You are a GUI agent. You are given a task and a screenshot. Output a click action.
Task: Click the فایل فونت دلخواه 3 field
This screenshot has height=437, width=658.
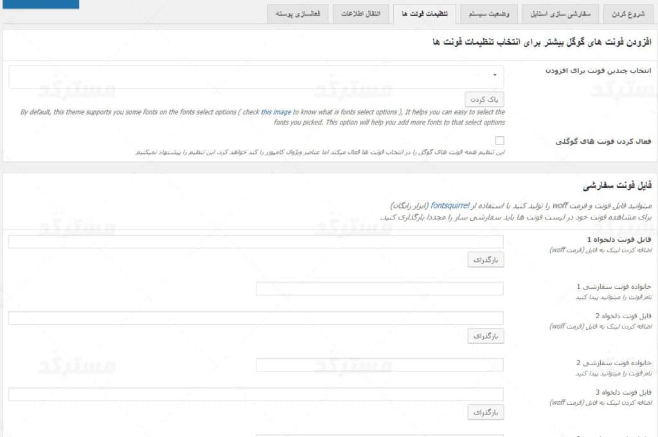[x=256, y=394]
